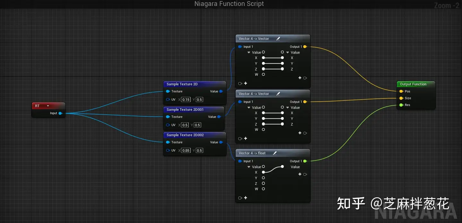Click the unconnected W pin in the convert node feeding Pos

[263, 75]
